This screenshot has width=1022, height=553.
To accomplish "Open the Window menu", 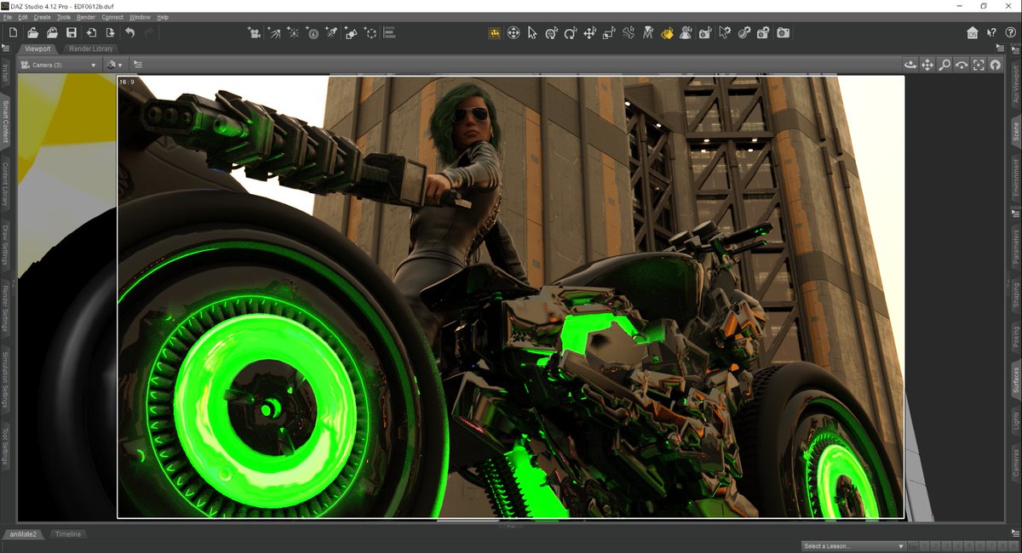I will coord(140,17).
